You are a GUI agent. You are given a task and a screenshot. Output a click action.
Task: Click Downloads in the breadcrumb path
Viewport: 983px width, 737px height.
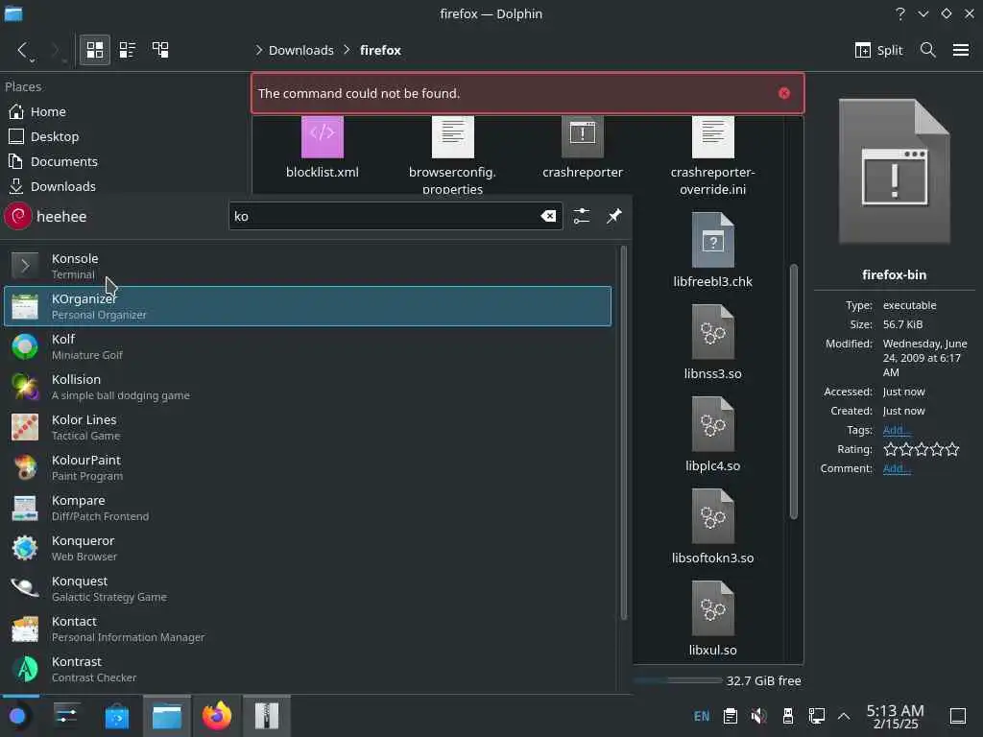click(300, 50)
